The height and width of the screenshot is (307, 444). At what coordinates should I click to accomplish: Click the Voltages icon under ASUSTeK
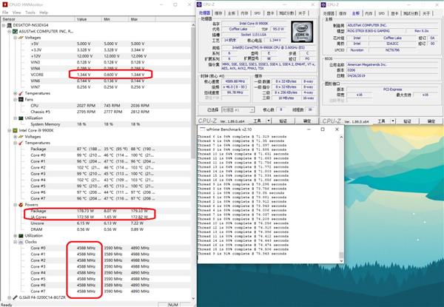click(x=21, y=38)
